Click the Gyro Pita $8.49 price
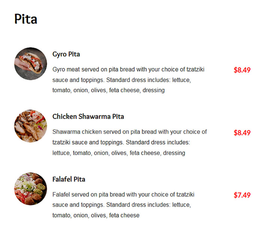This screenshot has height=236, width=262. [242, 70]
